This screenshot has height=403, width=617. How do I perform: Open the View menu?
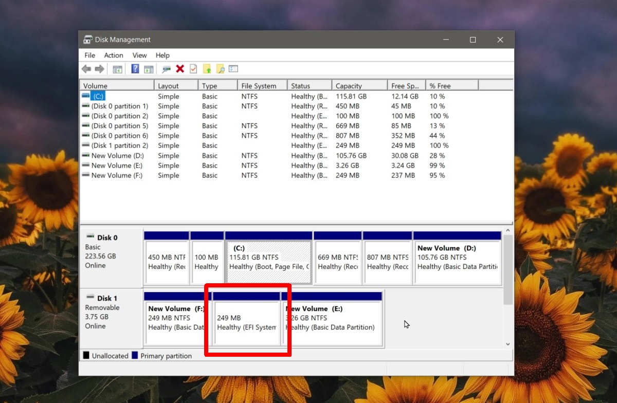coord(139,55)
